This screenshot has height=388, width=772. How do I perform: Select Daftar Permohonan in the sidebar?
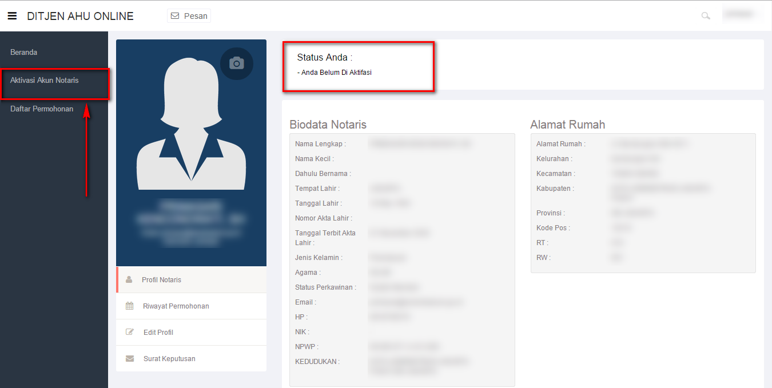pos(42,109)
